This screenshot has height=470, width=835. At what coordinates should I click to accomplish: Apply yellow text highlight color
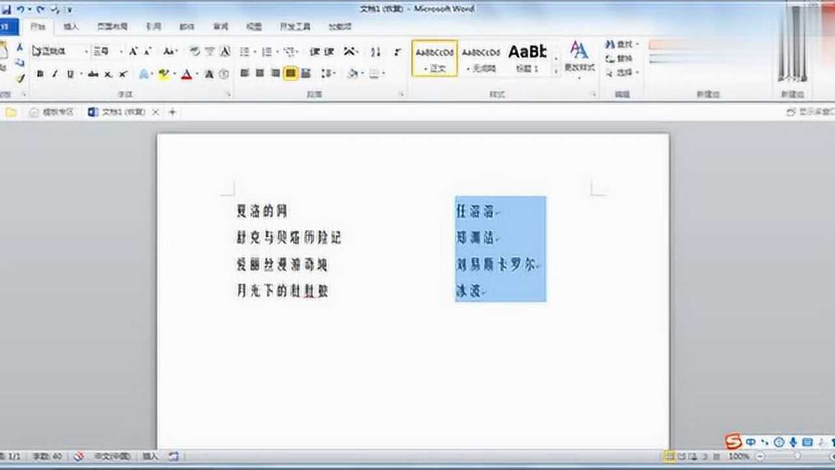[163, 74]
